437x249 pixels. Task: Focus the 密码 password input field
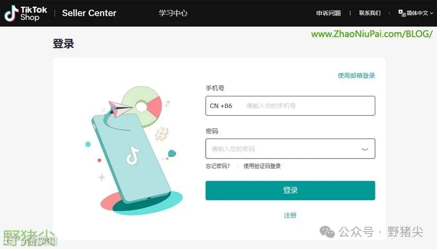click(290, 149)
